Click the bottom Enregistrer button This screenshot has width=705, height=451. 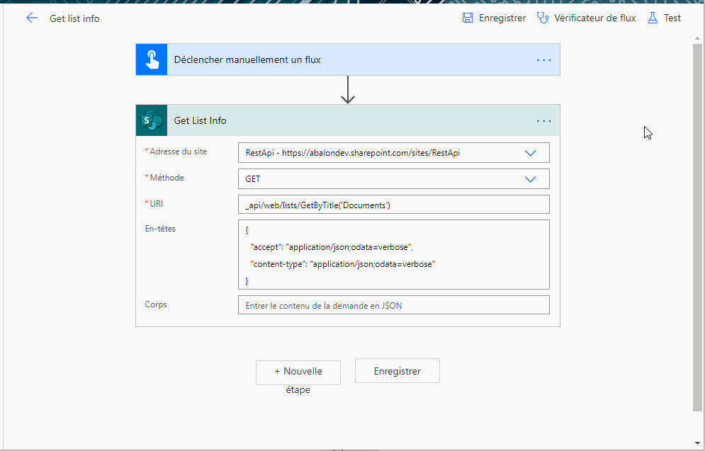tap(397, 370)
